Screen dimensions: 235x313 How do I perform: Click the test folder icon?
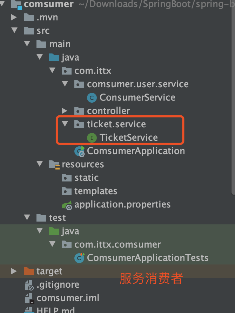(x=41, y=218)
